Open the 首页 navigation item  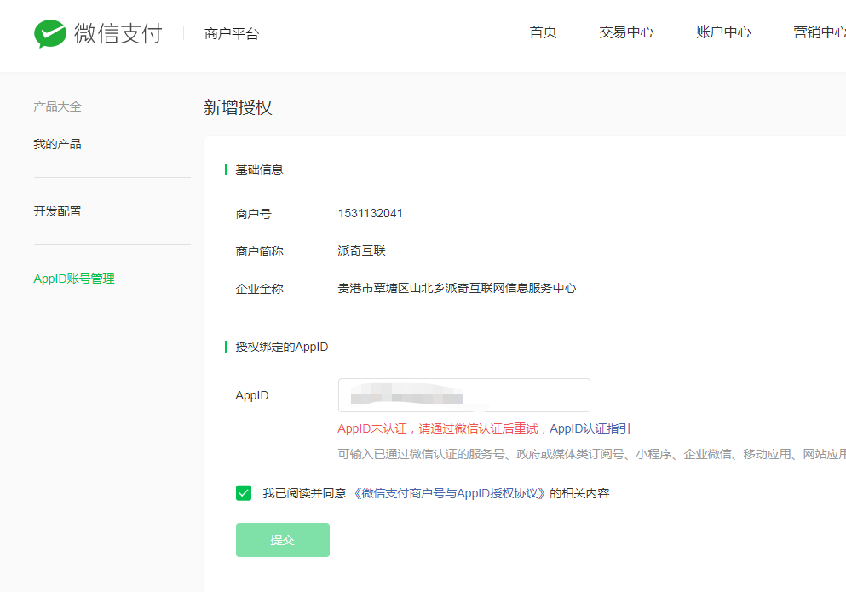[543, 32]
